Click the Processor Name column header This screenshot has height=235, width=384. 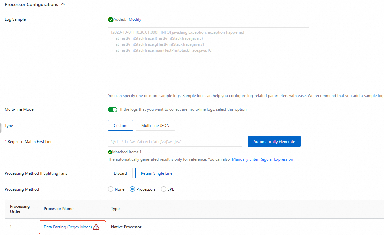pyautogui.click(x=58, y=209)
